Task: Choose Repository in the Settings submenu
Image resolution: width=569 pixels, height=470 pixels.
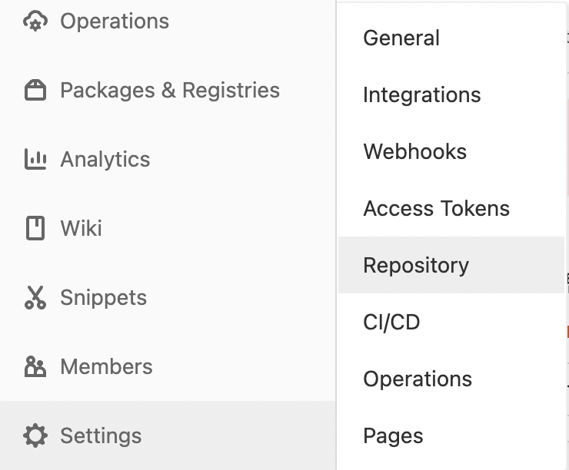Action: (x=416, y=266)
